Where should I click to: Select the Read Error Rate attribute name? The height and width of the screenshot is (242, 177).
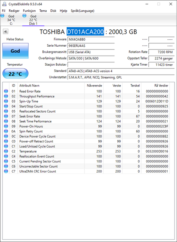pos(30,91)
